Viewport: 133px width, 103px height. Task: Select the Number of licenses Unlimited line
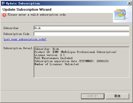pyautogui.click(x=56, y=64)
